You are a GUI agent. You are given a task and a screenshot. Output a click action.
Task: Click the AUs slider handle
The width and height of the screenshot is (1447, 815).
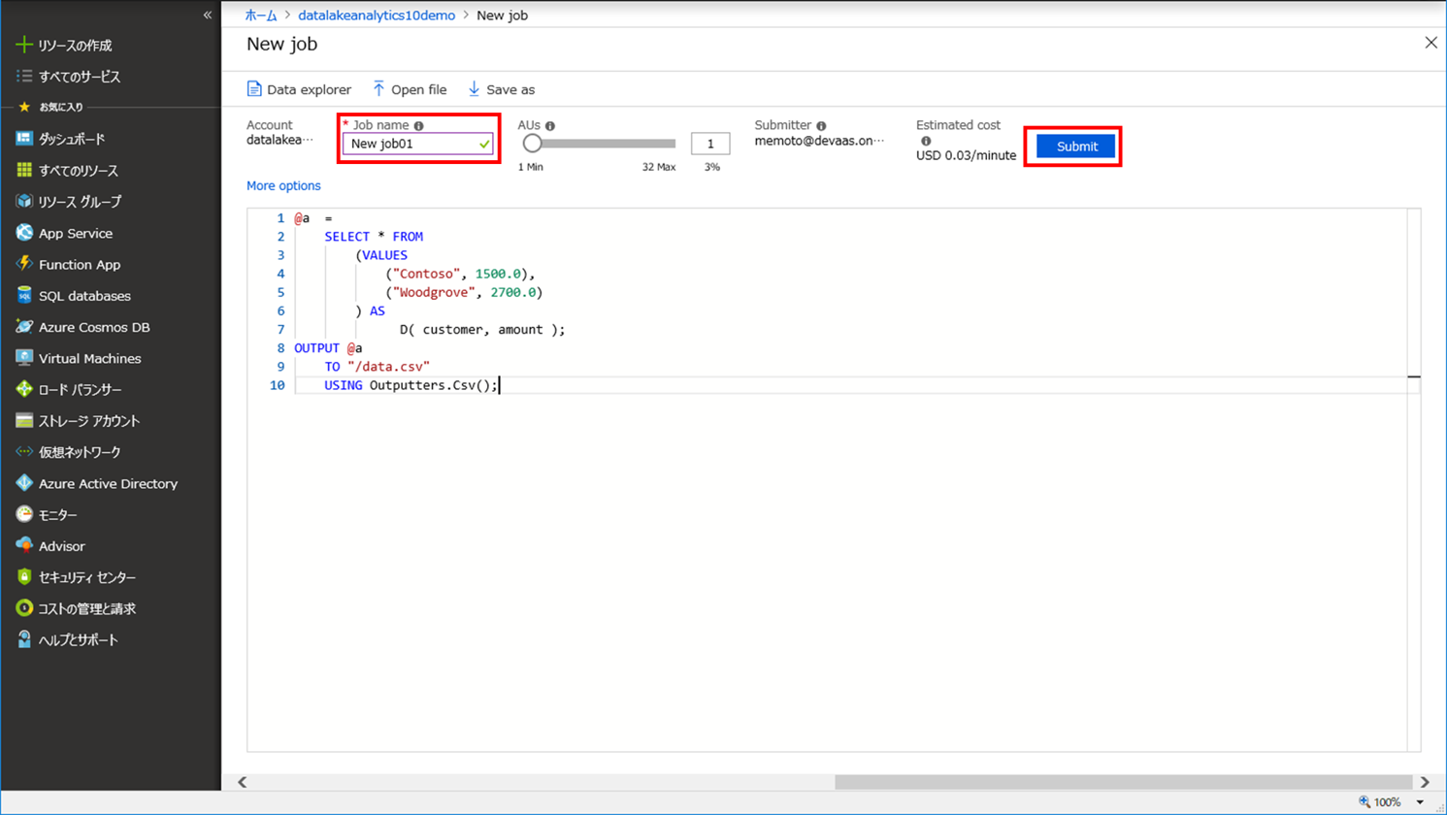(x=532, y=144)
